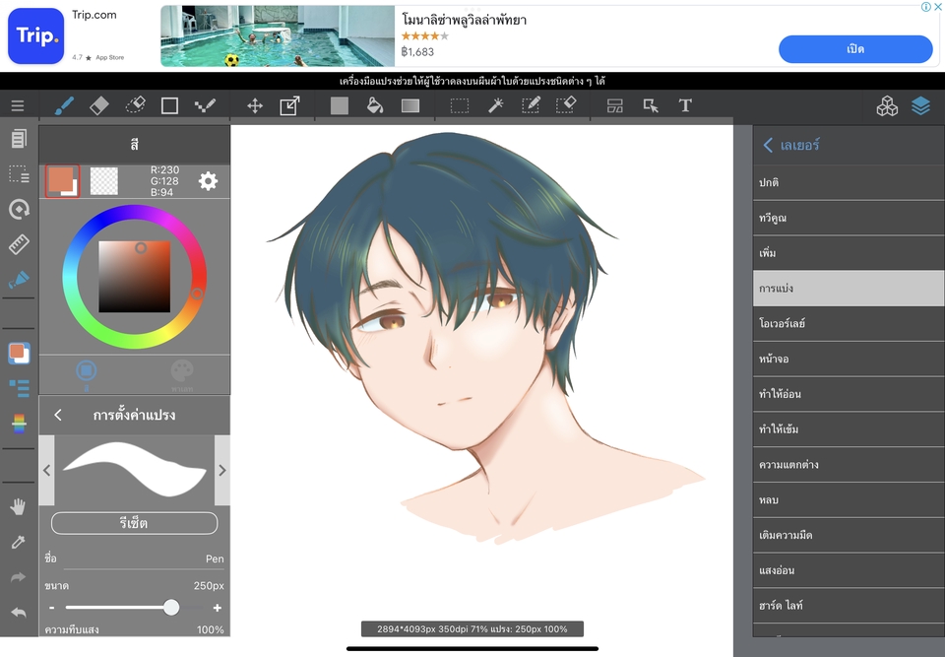Viewport: 945px width, 657px height.
Task: Undo the last action
Action: tap(18, 612)
